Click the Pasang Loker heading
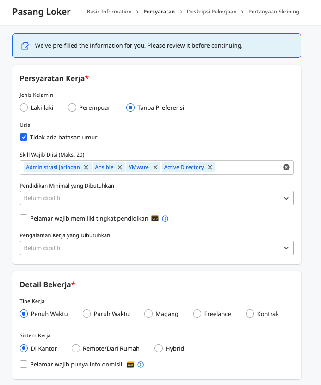This screenshot has height=385, width=321. 42,12
